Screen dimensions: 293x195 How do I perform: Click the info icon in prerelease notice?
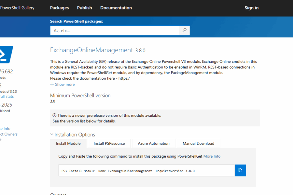pyautogui.click(x=54, y=115)
